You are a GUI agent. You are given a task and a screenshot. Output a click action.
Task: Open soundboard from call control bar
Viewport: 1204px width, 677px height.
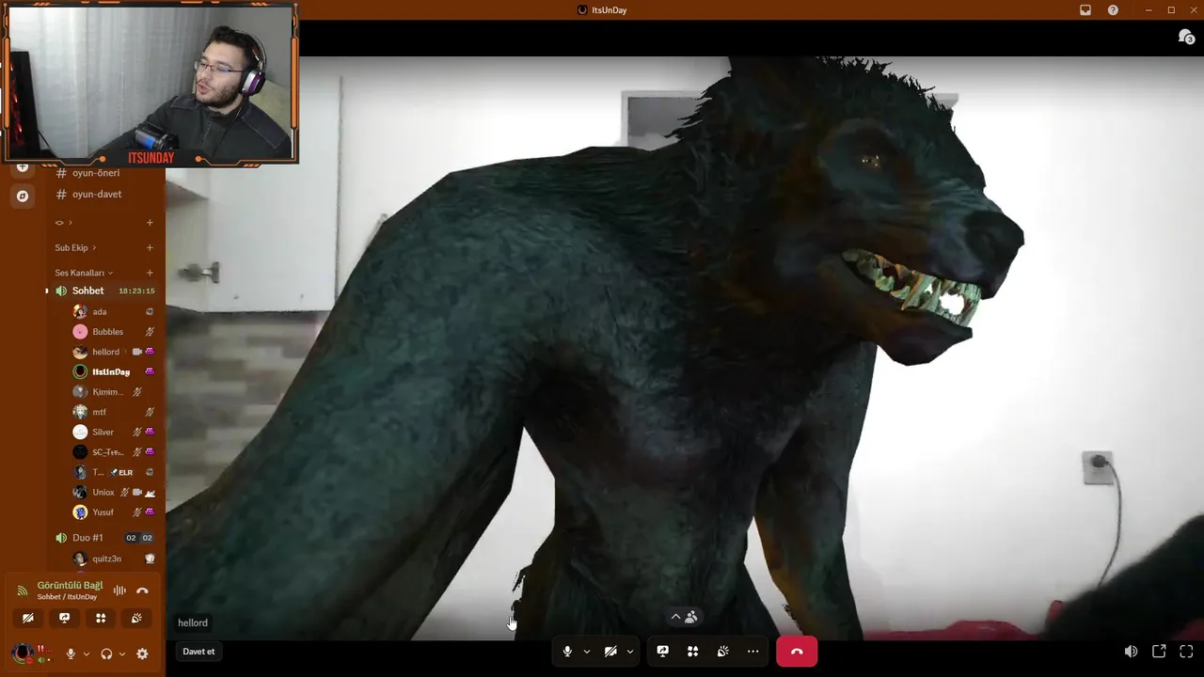[722, 652]
